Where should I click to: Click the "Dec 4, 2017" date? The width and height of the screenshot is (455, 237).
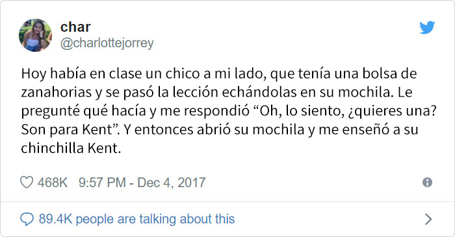(x=172, y=183)
